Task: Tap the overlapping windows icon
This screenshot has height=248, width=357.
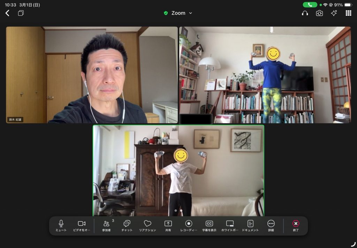Action: click(x=21, y=13)
